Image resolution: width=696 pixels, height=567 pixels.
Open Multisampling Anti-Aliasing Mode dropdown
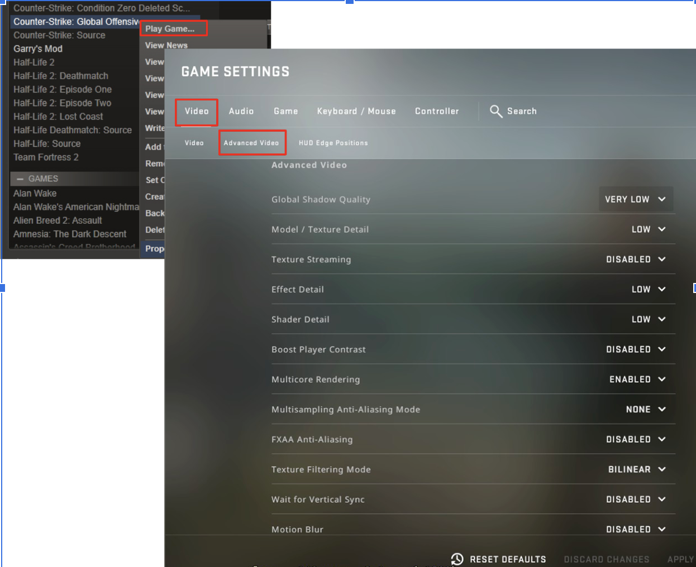pos(645,410)
